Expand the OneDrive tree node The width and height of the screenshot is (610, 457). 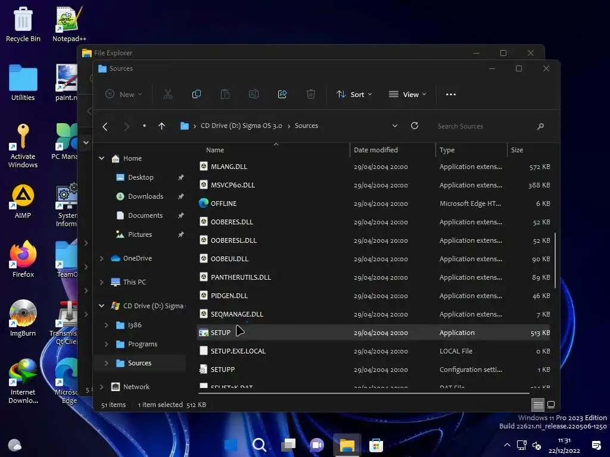point(101,258)
